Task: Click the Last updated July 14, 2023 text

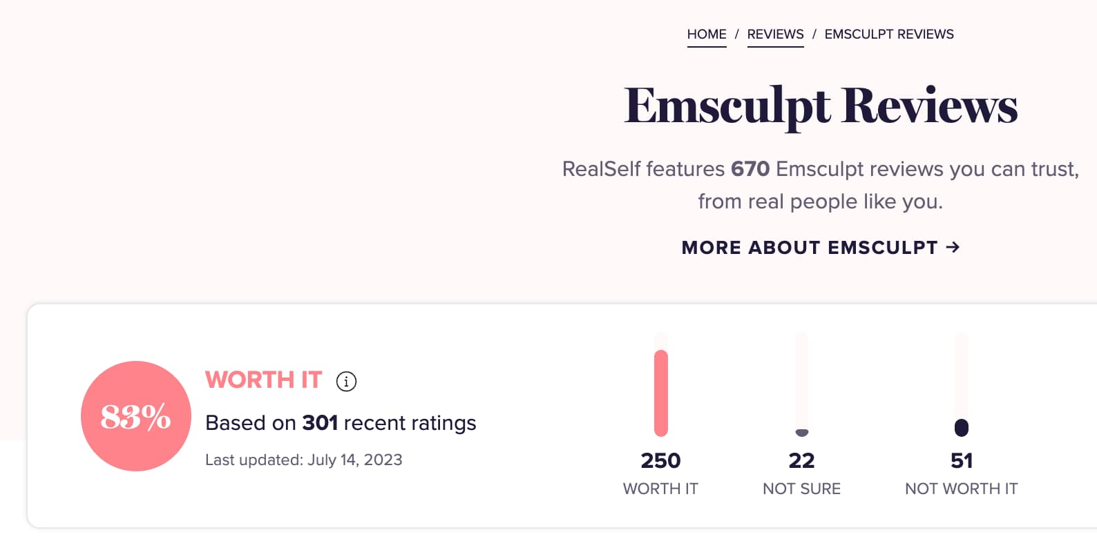Action: (x=304, y=460)
